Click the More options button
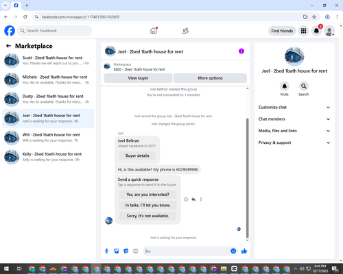Viewport: 343px width, 274px height. [x=210, y=78]
